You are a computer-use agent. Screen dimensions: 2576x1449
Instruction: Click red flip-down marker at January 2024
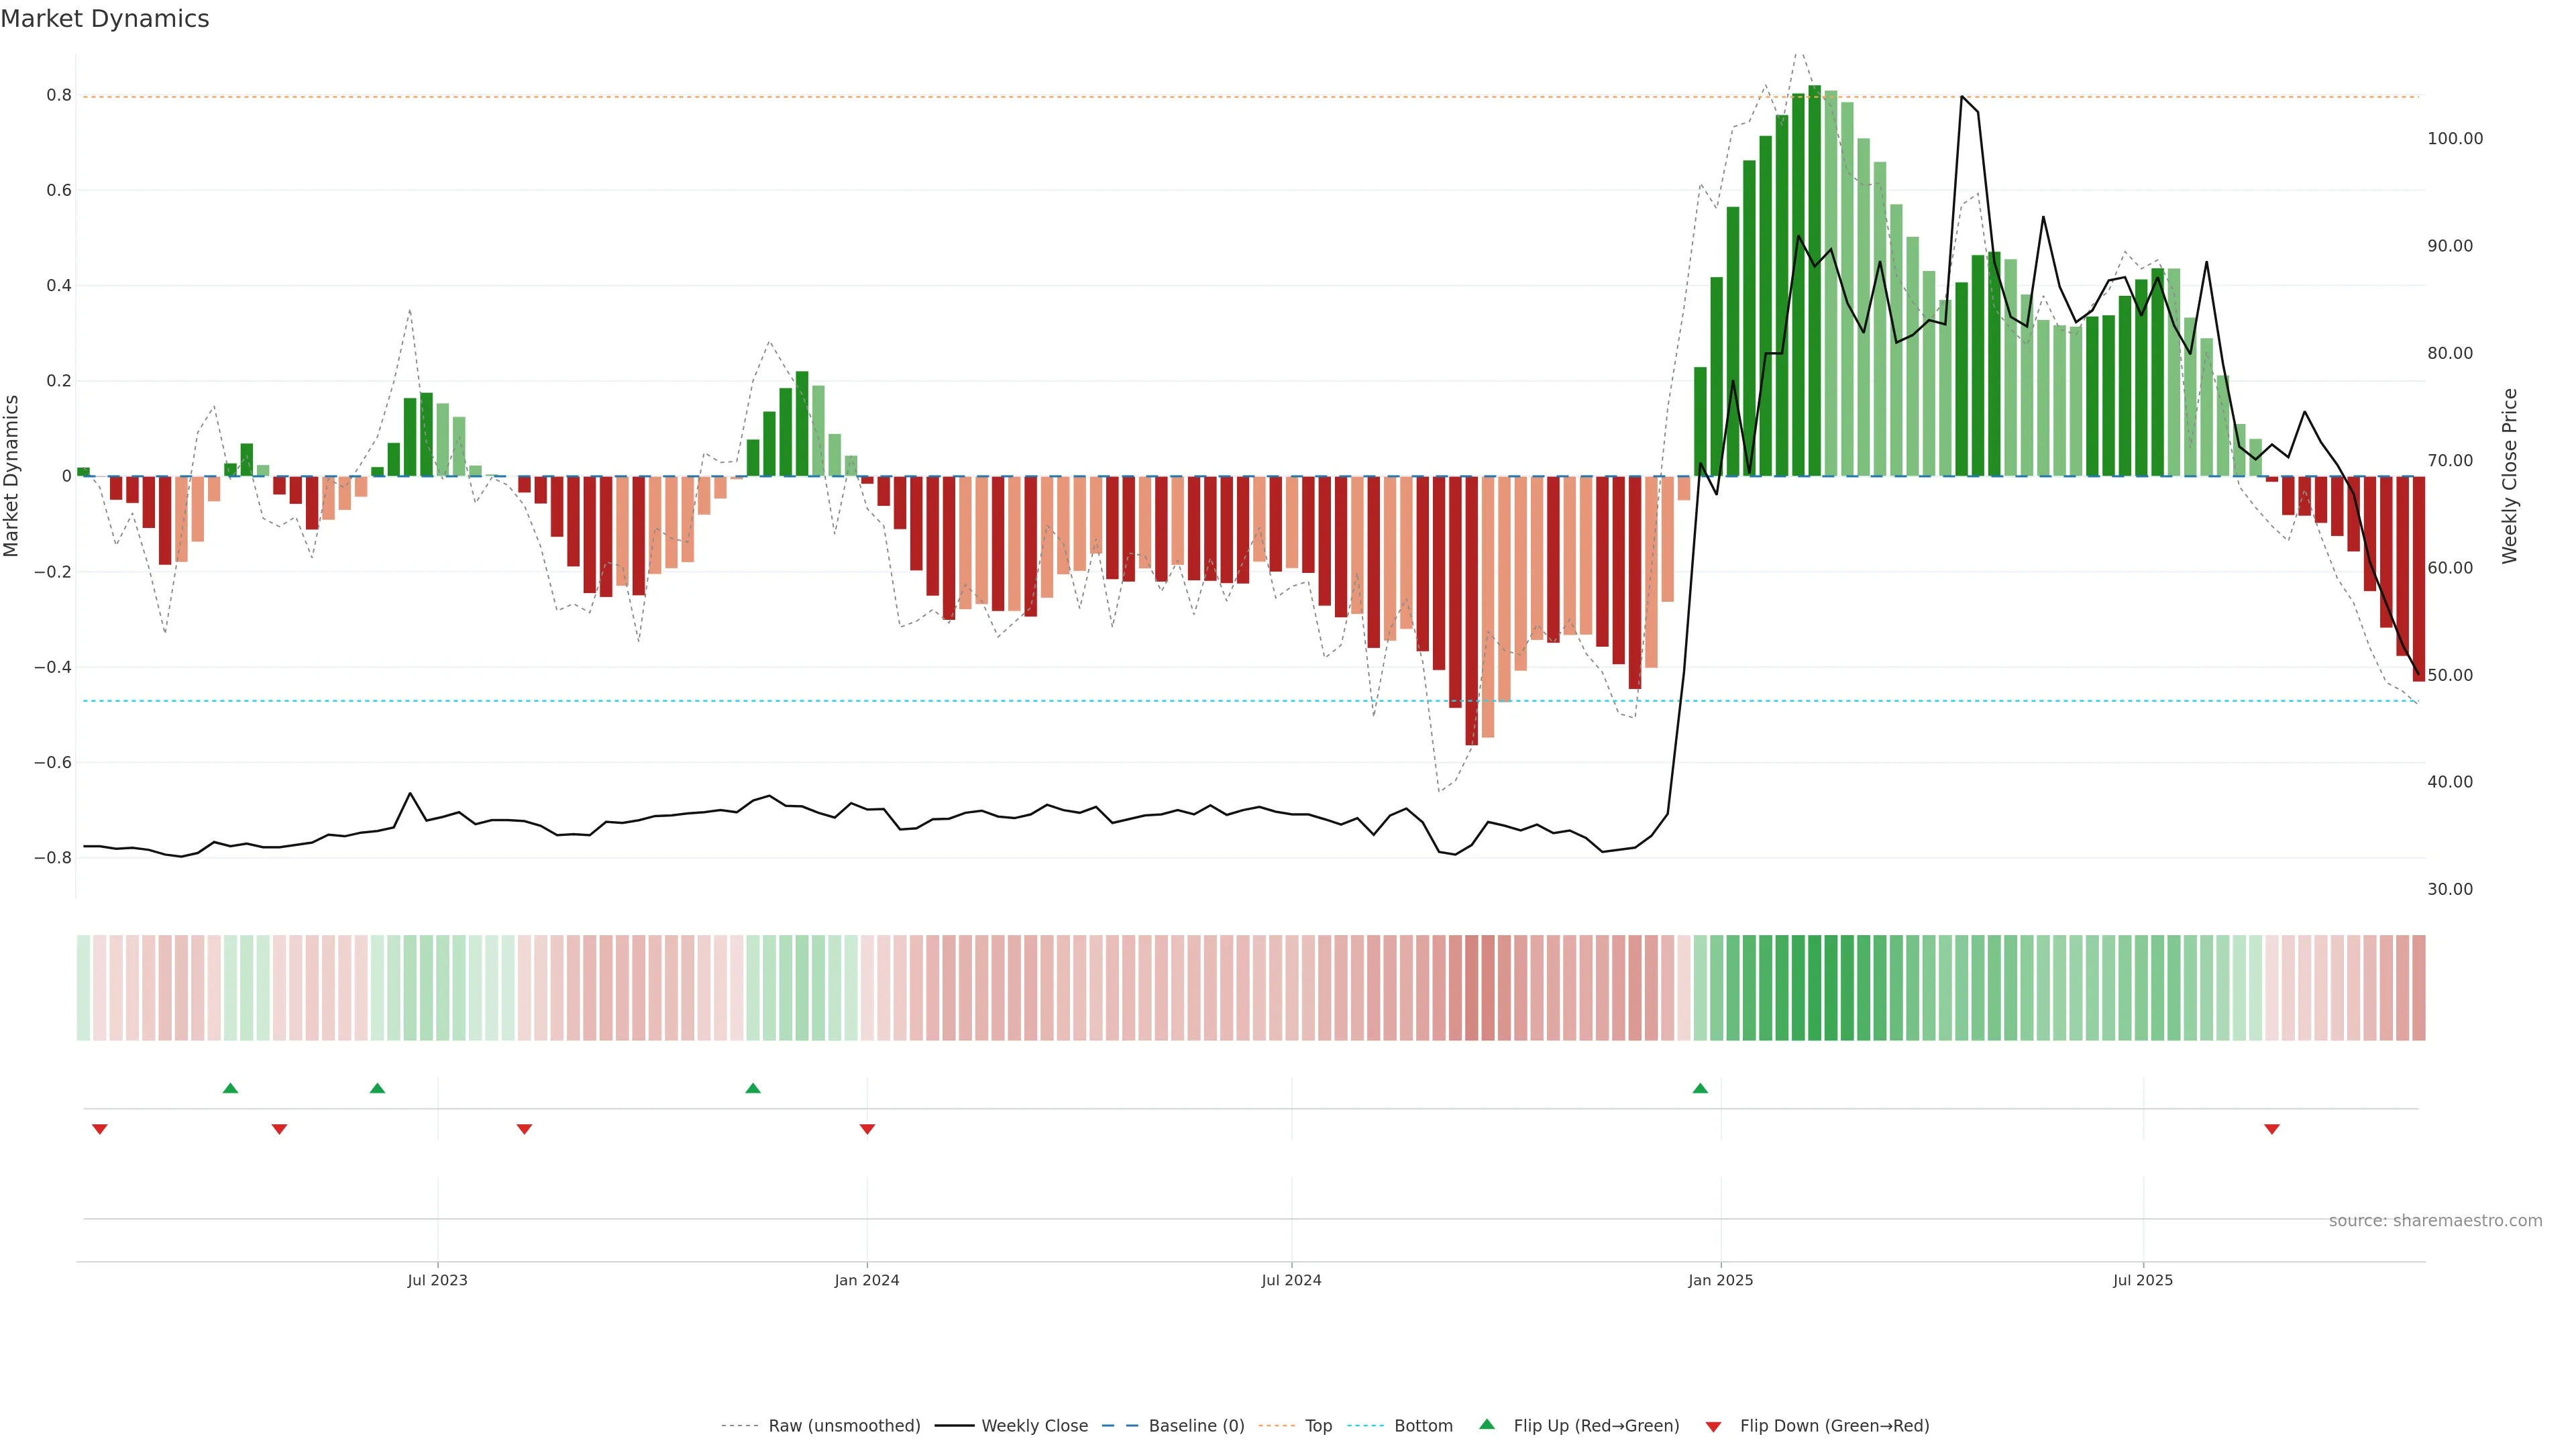coord(867,1129)
